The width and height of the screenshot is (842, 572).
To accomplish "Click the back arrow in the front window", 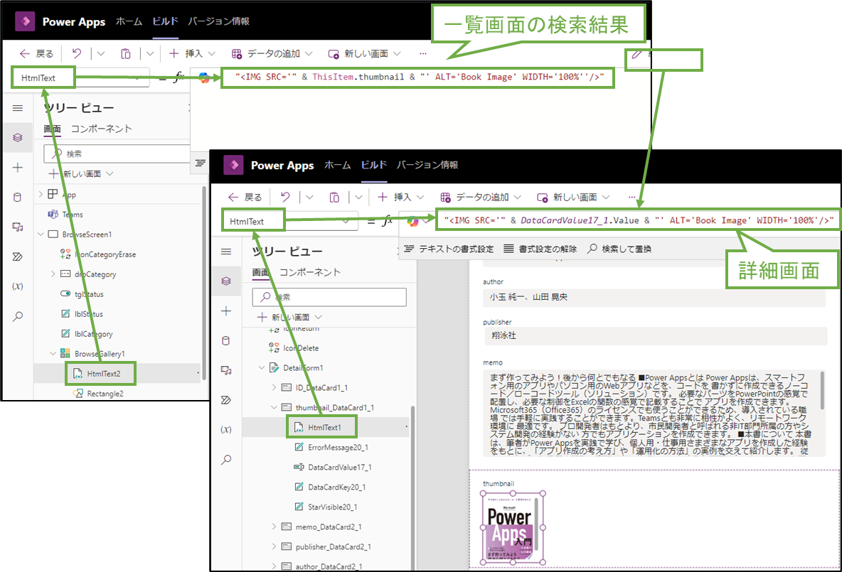I will [x=233, y=198].
